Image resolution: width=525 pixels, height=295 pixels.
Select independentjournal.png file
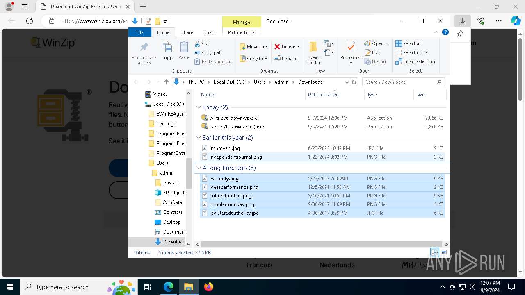(322, 157)
